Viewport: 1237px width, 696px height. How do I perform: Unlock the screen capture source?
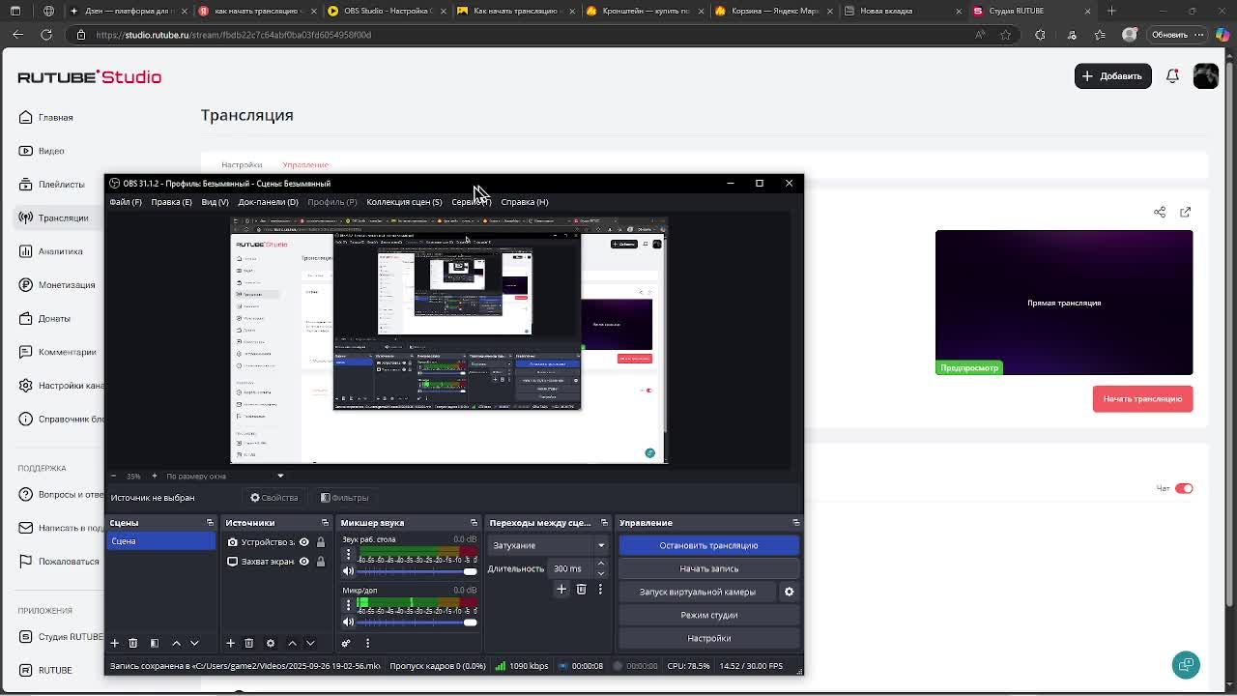coord(321,562)
